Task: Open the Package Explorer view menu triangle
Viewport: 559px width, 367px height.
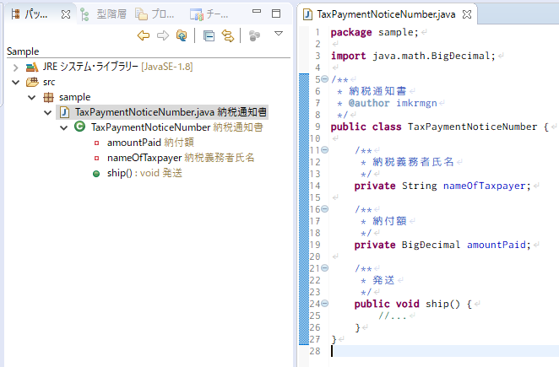Action: 279,34
